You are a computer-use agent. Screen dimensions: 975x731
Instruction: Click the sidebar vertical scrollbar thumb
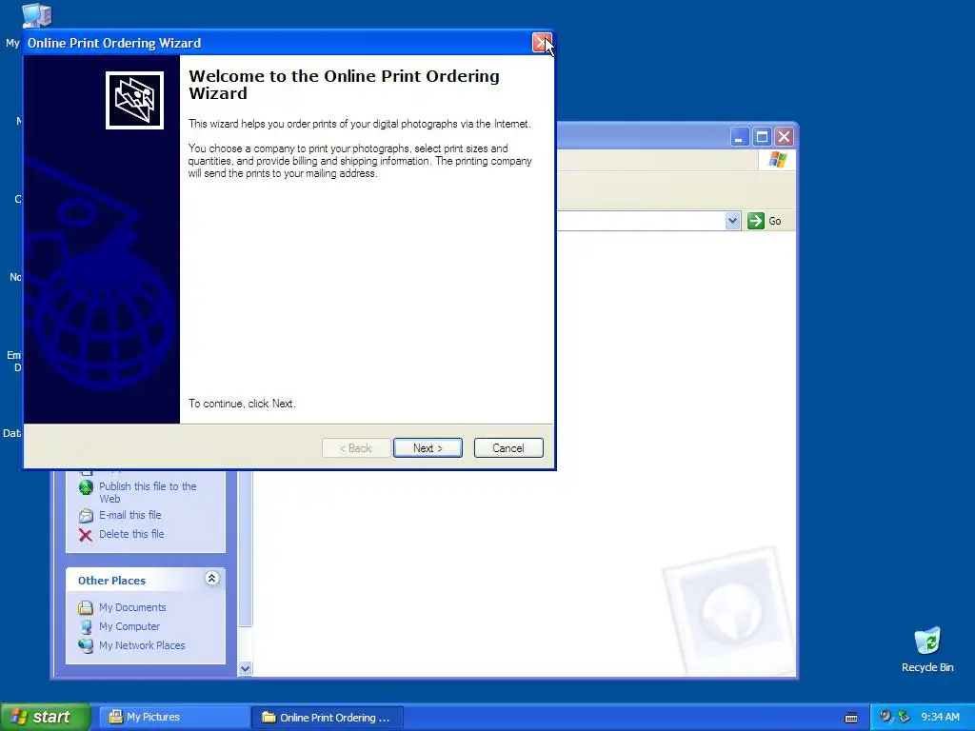click(245, 548)
